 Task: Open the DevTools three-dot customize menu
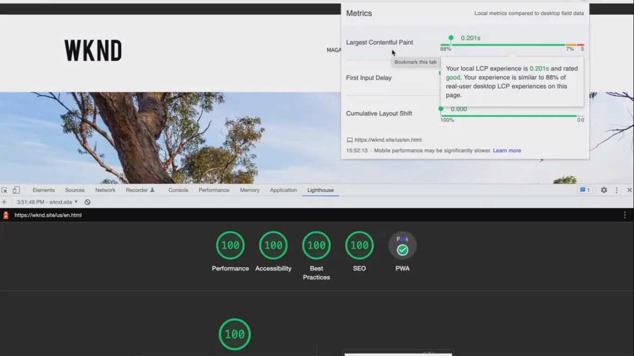[x=616, y=190]
